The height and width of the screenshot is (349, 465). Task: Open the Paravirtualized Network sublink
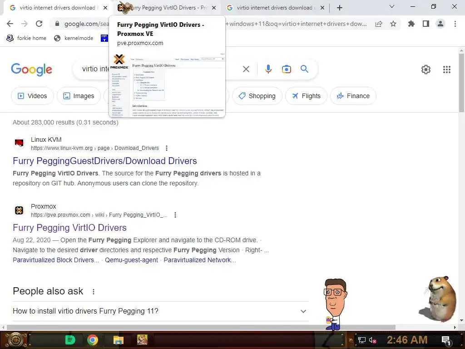(200, 260)
